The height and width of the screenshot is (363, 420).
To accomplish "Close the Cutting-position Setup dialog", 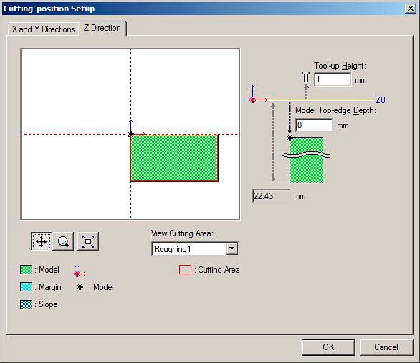I will pyautogui.click(x=411, y=9).
